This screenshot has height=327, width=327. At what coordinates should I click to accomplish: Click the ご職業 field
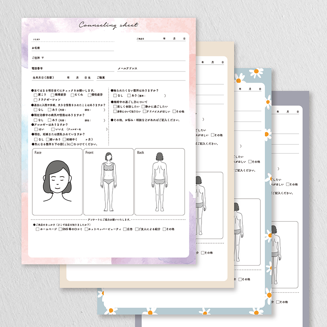(141, 78)
